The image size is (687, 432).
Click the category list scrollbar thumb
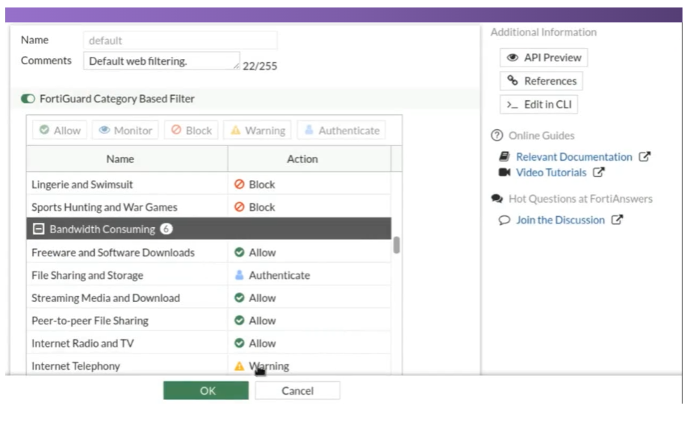coord(397,244)
